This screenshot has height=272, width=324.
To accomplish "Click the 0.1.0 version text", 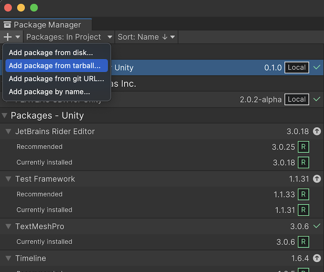I will point(273,67).
